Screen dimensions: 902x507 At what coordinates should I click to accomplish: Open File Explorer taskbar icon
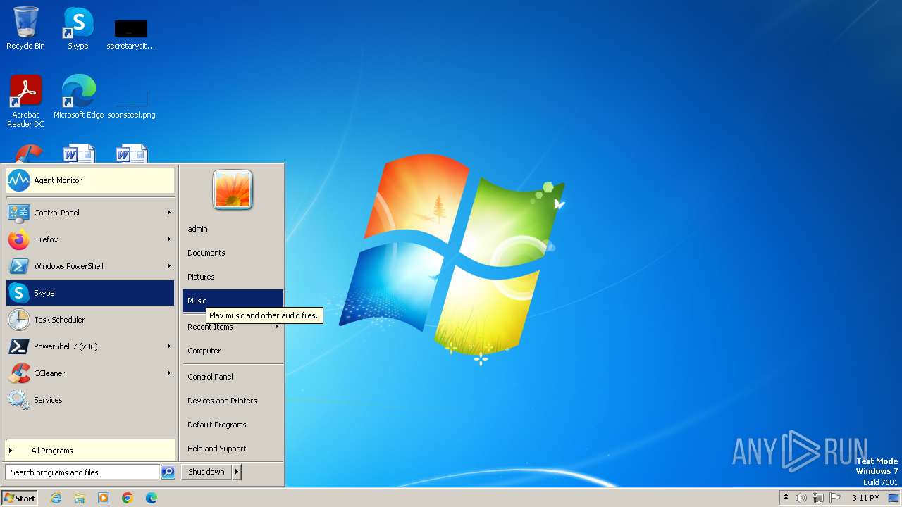click(80, 498)
